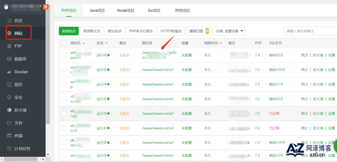Check the row with SSL 剩余230天
This screenshot has height=162, width=337.
(64, 70)
